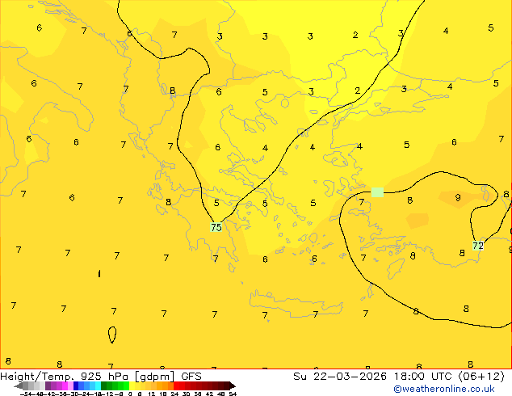Click the gray left arrow end of legend

19,385
